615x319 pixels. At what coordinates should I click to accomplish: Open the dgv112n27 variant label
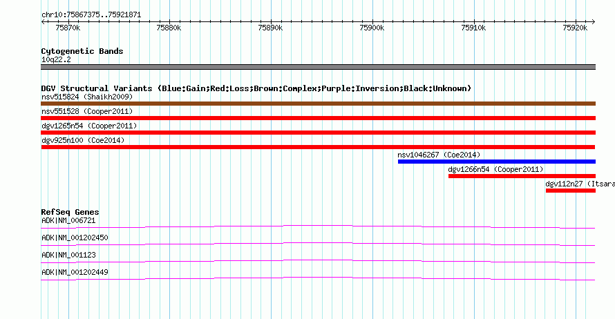click(x=580, y=184)
